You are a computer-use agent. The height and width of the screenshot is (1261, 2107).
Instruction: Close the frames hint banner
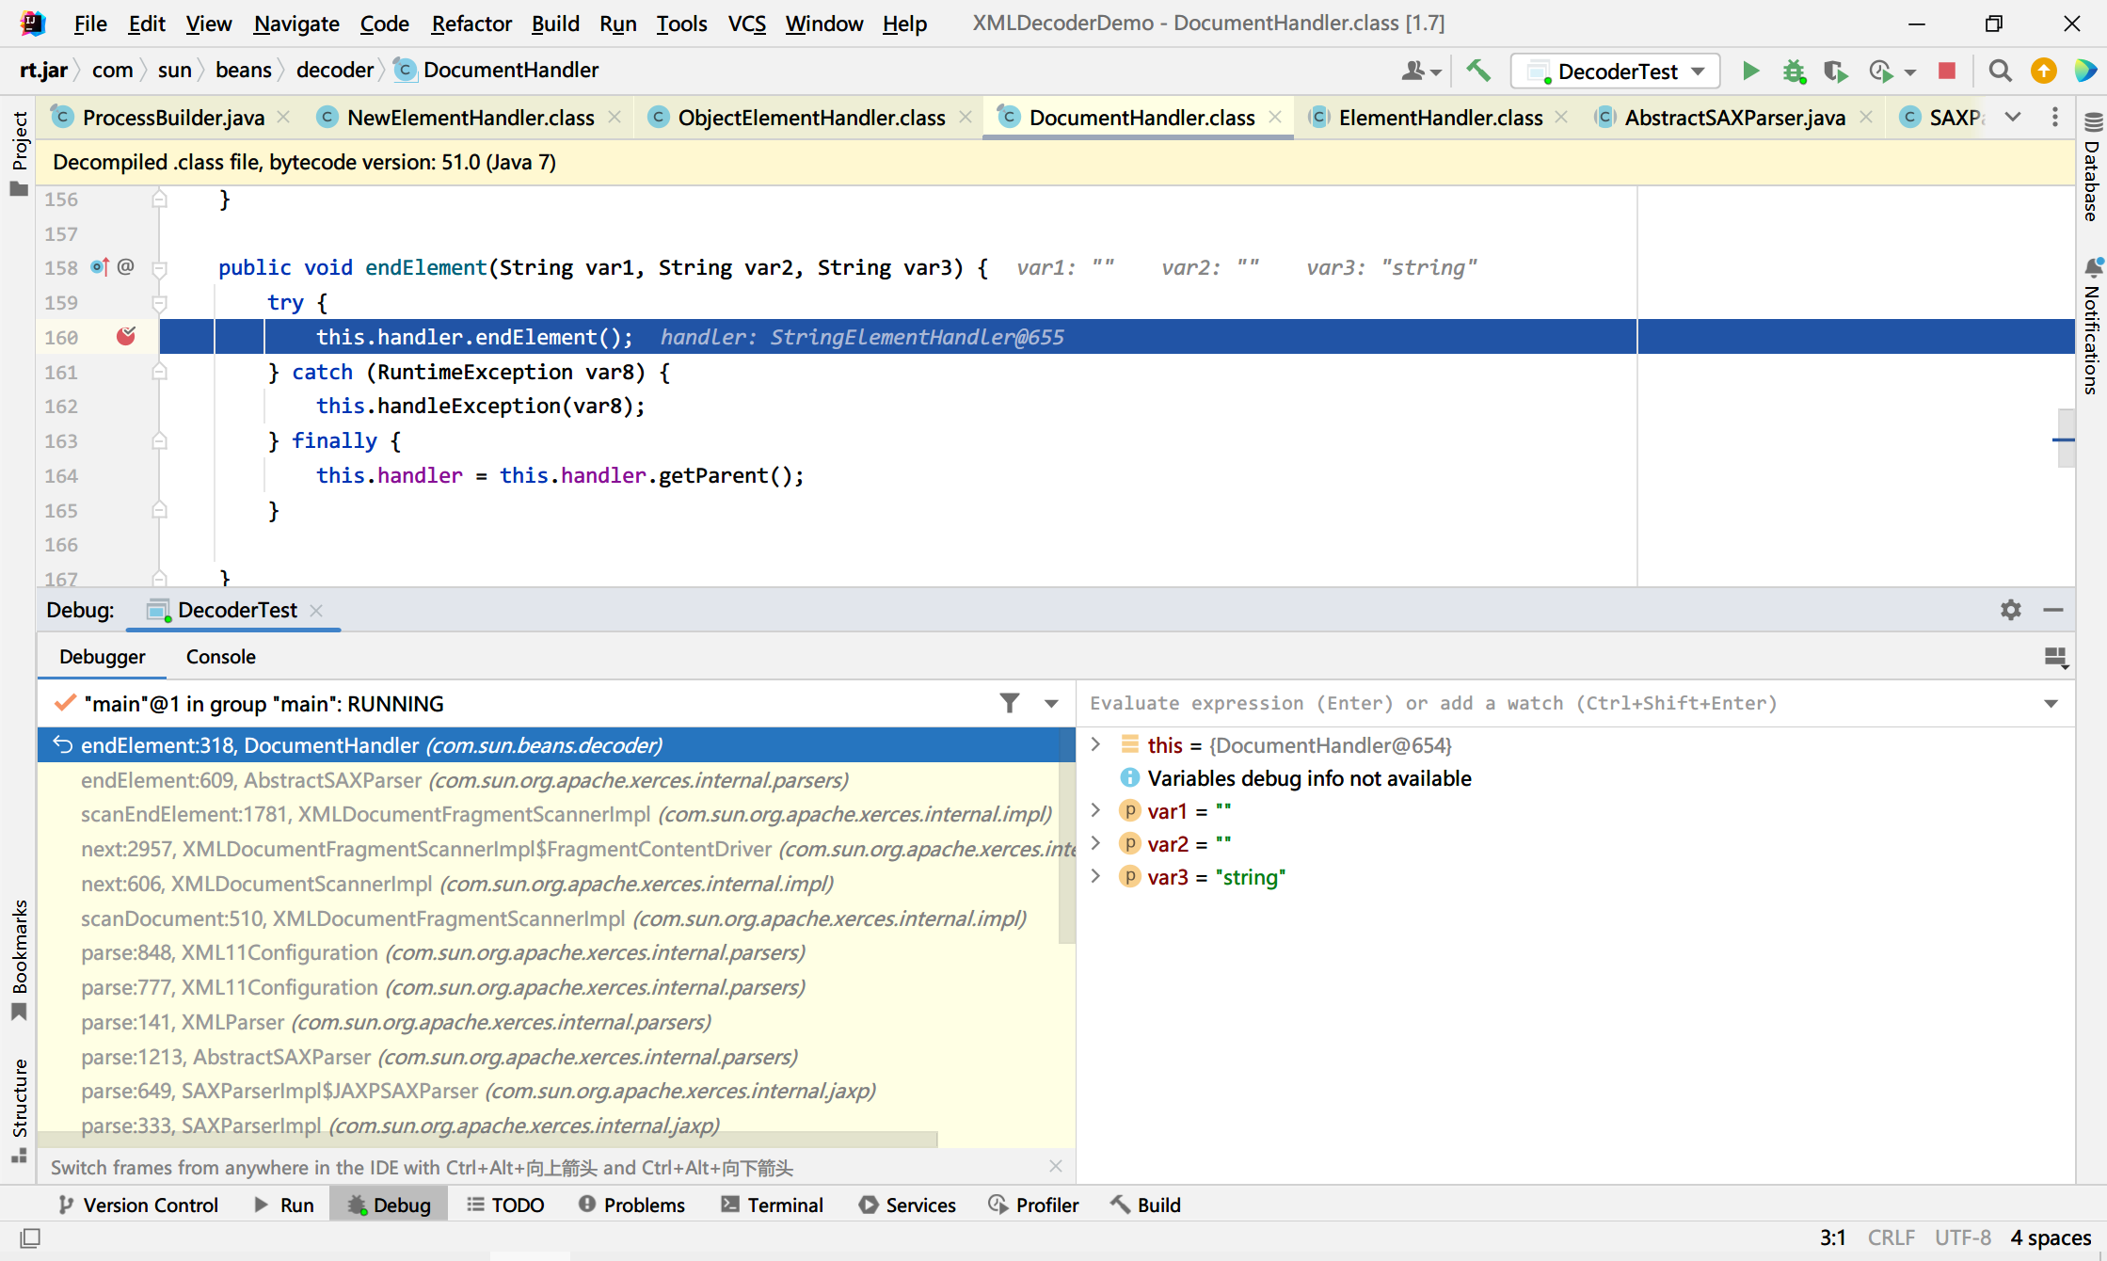(x=1056, y=1166)
